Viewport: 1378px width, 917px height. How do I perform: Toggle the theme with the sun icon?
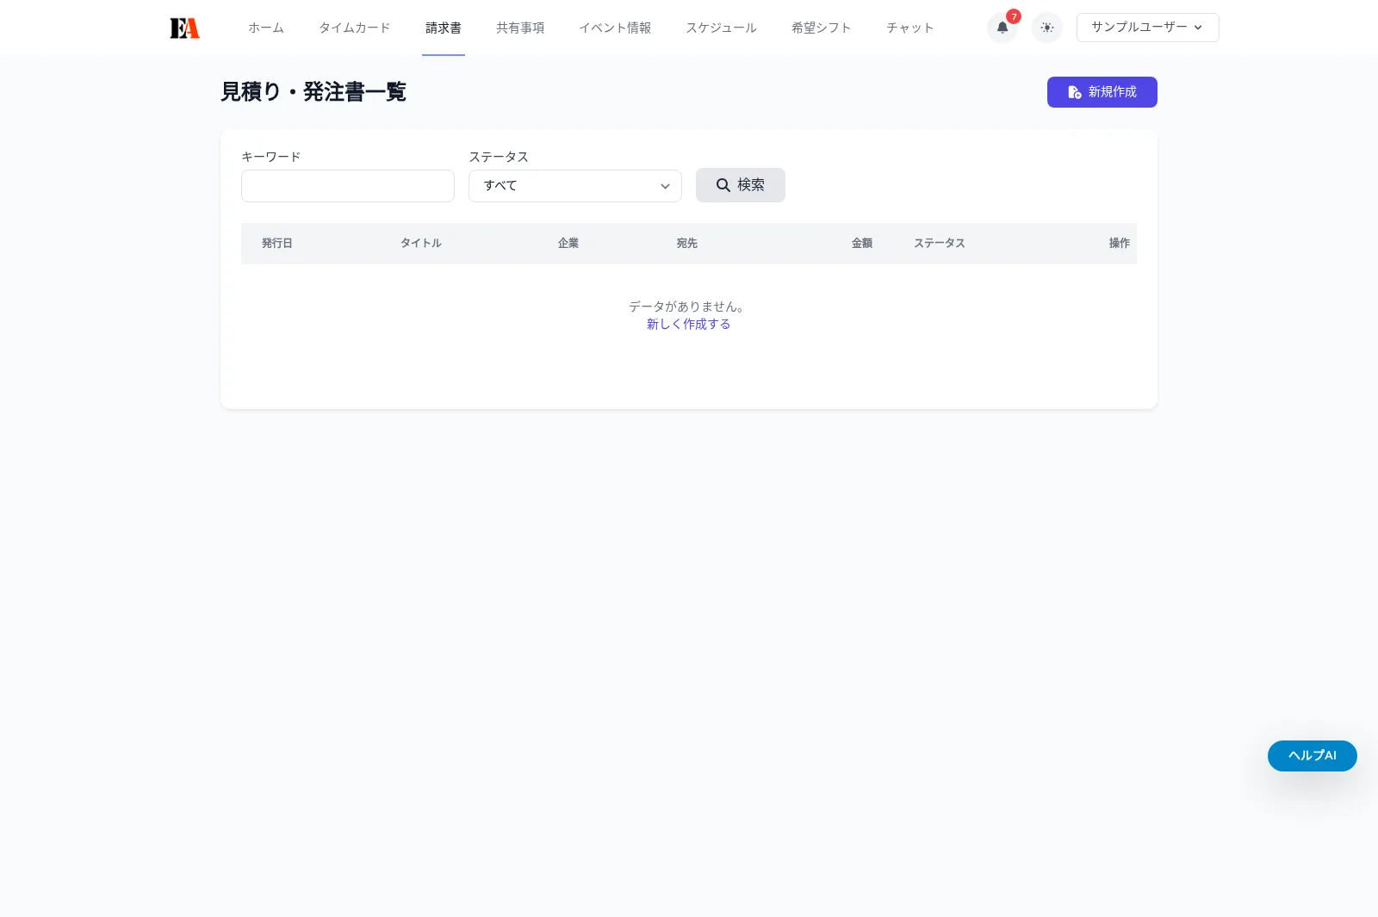click(1046, 28)
